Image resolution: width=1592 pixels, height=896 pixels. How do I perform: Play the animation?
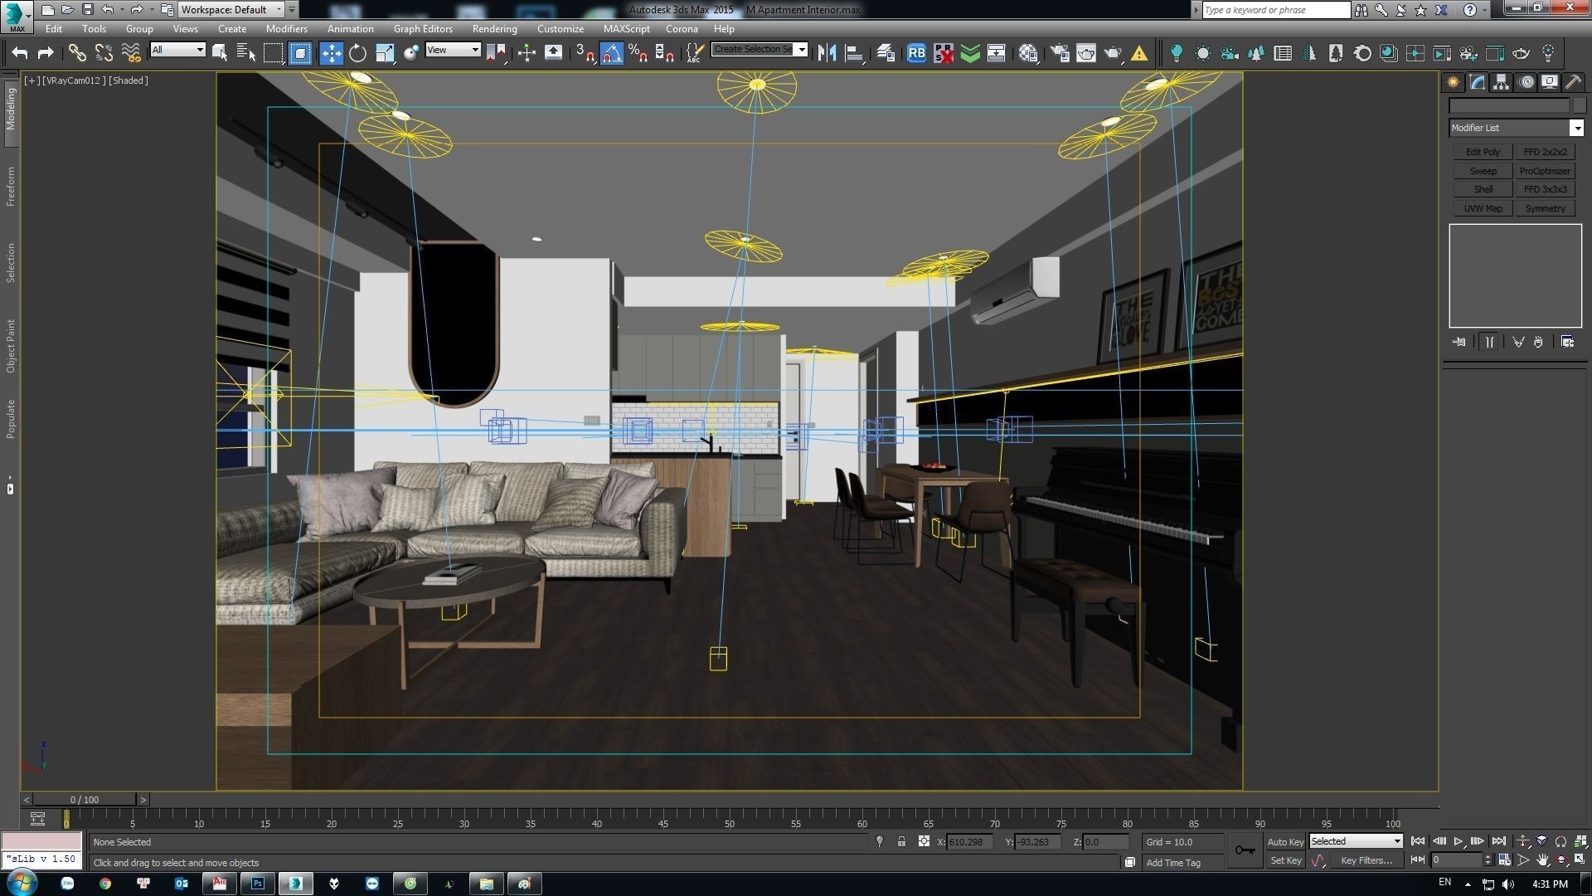pyautogui.click(x=1458, y=841)
